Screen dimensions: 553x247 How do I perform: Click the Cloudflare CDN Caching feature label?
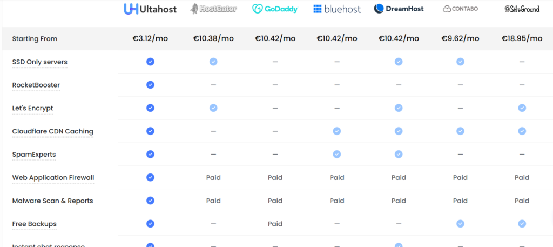[52, 131]
